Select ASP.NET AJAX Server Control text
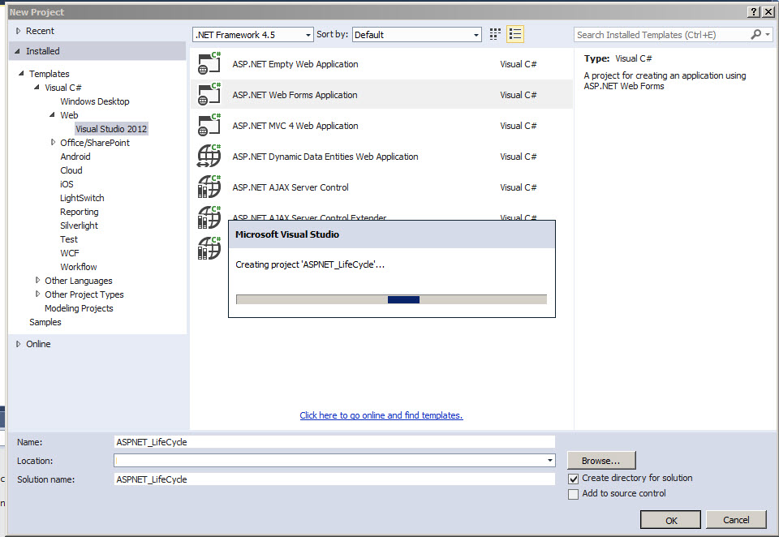Image resolution: width=779 pixels, height=537 pixels. point(291,187)
